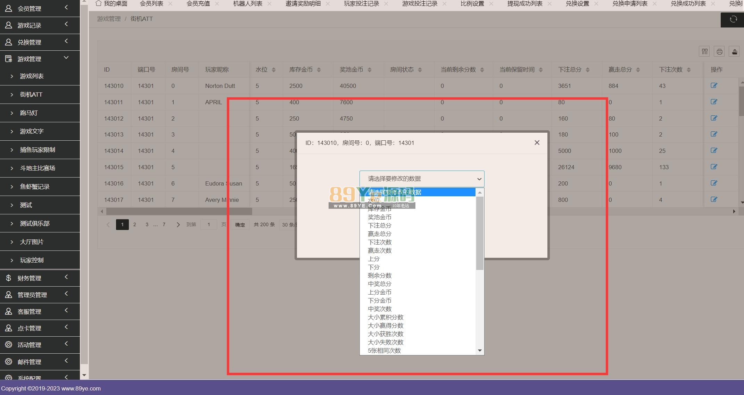Switch to the 玩家投注记录 tab
The image size is (744, 395).
point(361,4)
